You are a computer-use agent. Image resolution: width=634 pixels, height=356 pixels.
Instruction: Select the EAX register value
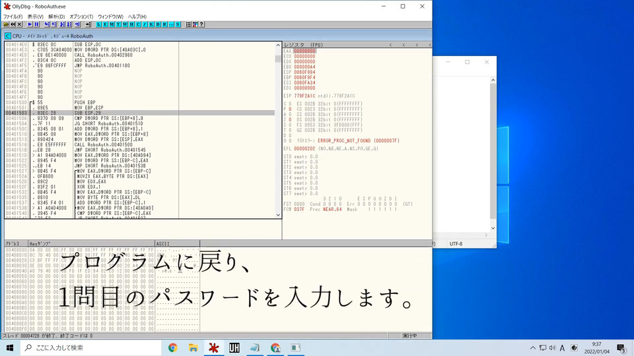click(x=304, y=51)
